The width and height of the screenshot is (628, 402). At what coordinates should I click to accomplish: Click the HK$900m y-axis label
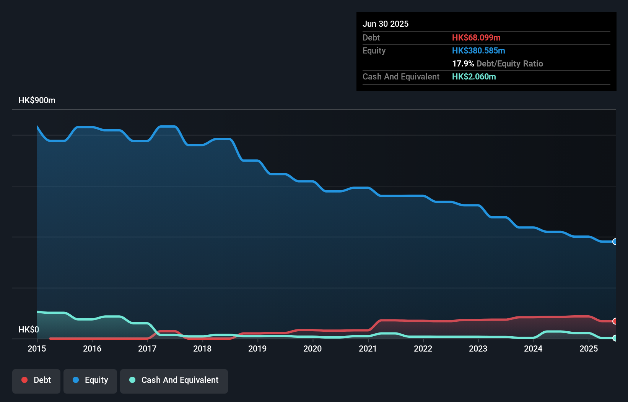[37, 100]
